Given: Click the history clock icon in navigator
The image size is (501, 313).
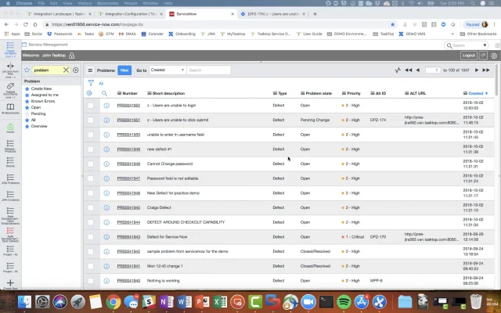Looking at the screenshot, I should pos(76,70).
